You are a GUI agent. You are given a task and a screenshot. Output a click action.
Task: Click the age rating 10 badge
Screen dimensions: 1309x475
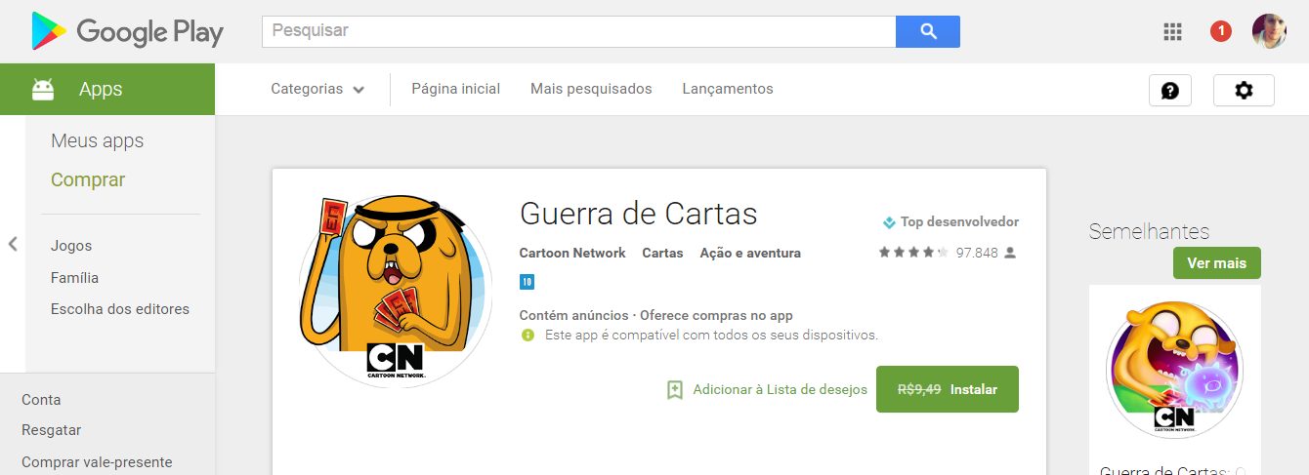coord(527,282)
